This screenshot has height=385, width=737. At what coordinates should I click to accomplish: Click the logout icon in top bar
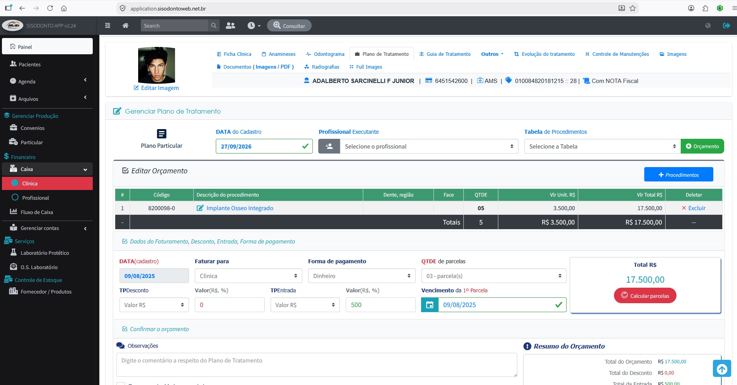(x=727, y=26)
